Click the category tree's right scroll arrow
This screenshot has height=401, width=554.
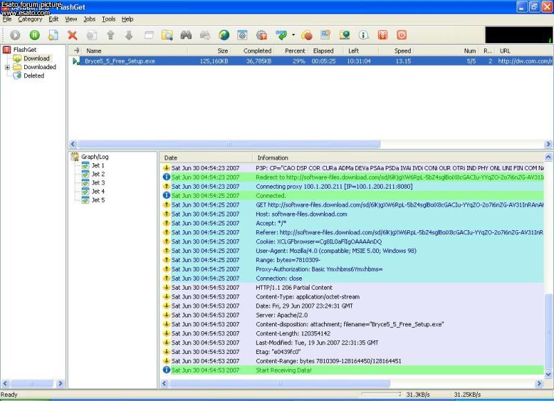tap(60, 383)
